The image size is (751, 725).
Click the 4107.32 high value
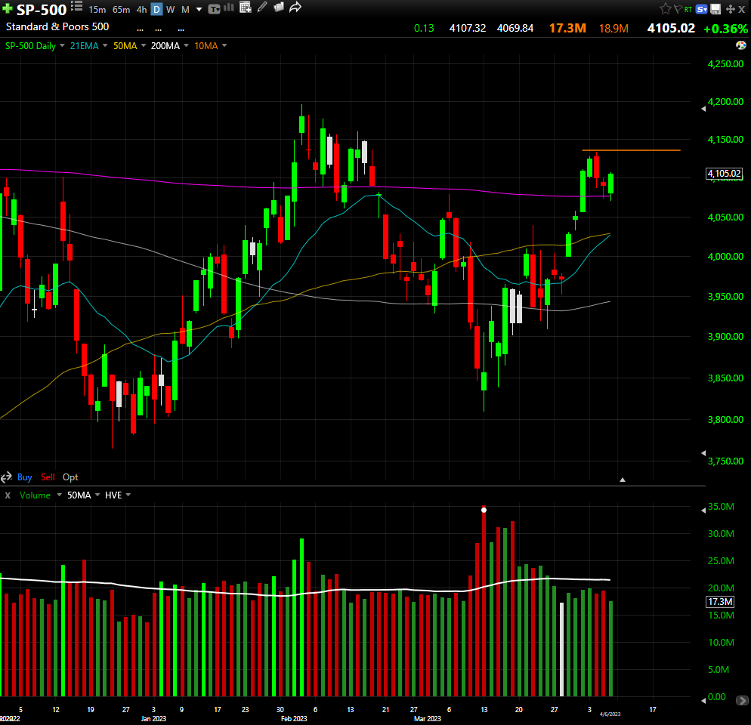click(468, 28)
